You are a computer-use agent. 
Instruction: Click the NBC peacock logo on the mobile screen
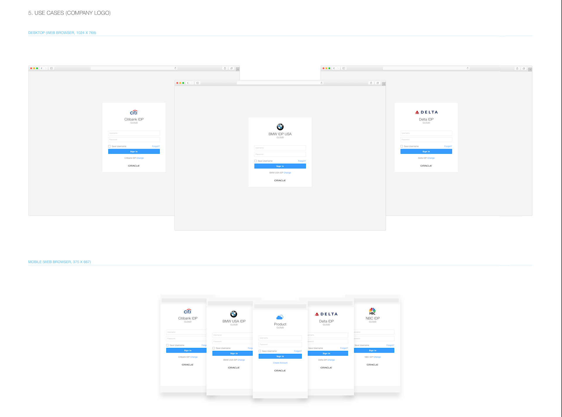pyautogui.click(x=372, y=311)
